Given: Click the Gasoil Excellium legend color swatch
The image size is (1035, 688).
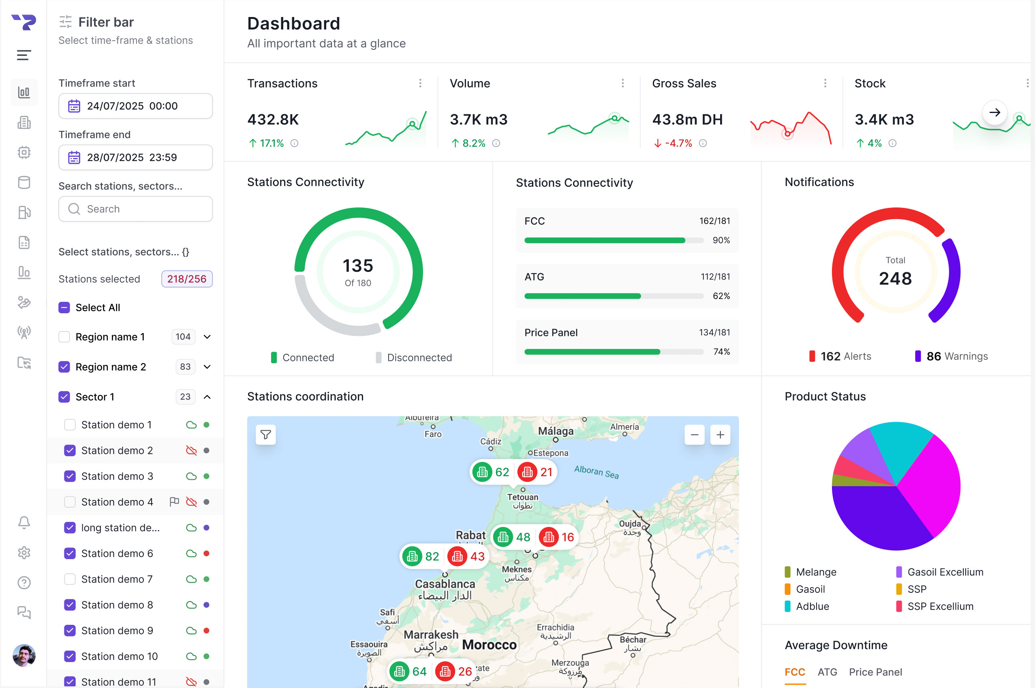Looking at the screenshot, I should [898, 572].
